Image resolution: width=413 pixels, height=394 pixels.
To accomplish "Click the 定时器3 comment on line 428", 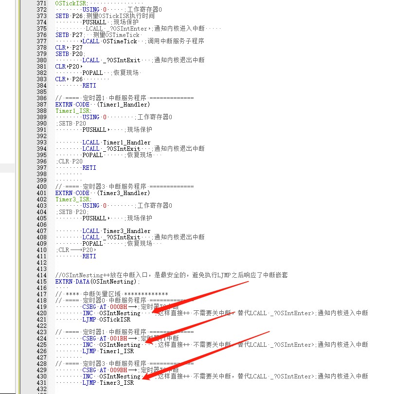I will [x=125, y=364].
